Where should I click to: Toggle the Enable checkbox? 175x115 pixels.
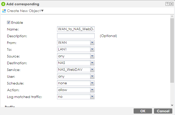(9, 22)
